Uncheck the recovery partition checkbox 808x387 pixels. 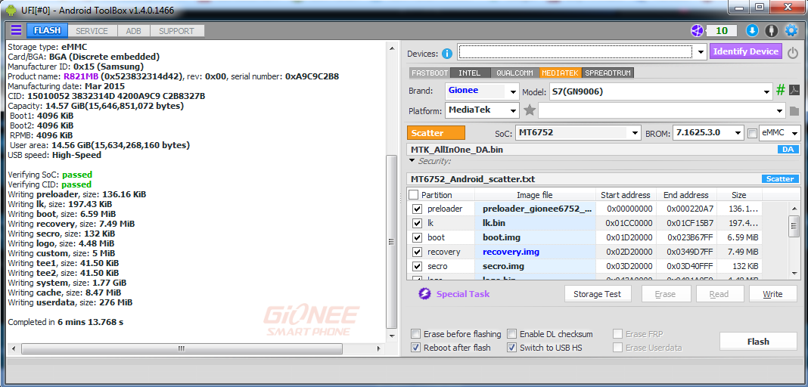pyautogui.click(x=417, y=252)
